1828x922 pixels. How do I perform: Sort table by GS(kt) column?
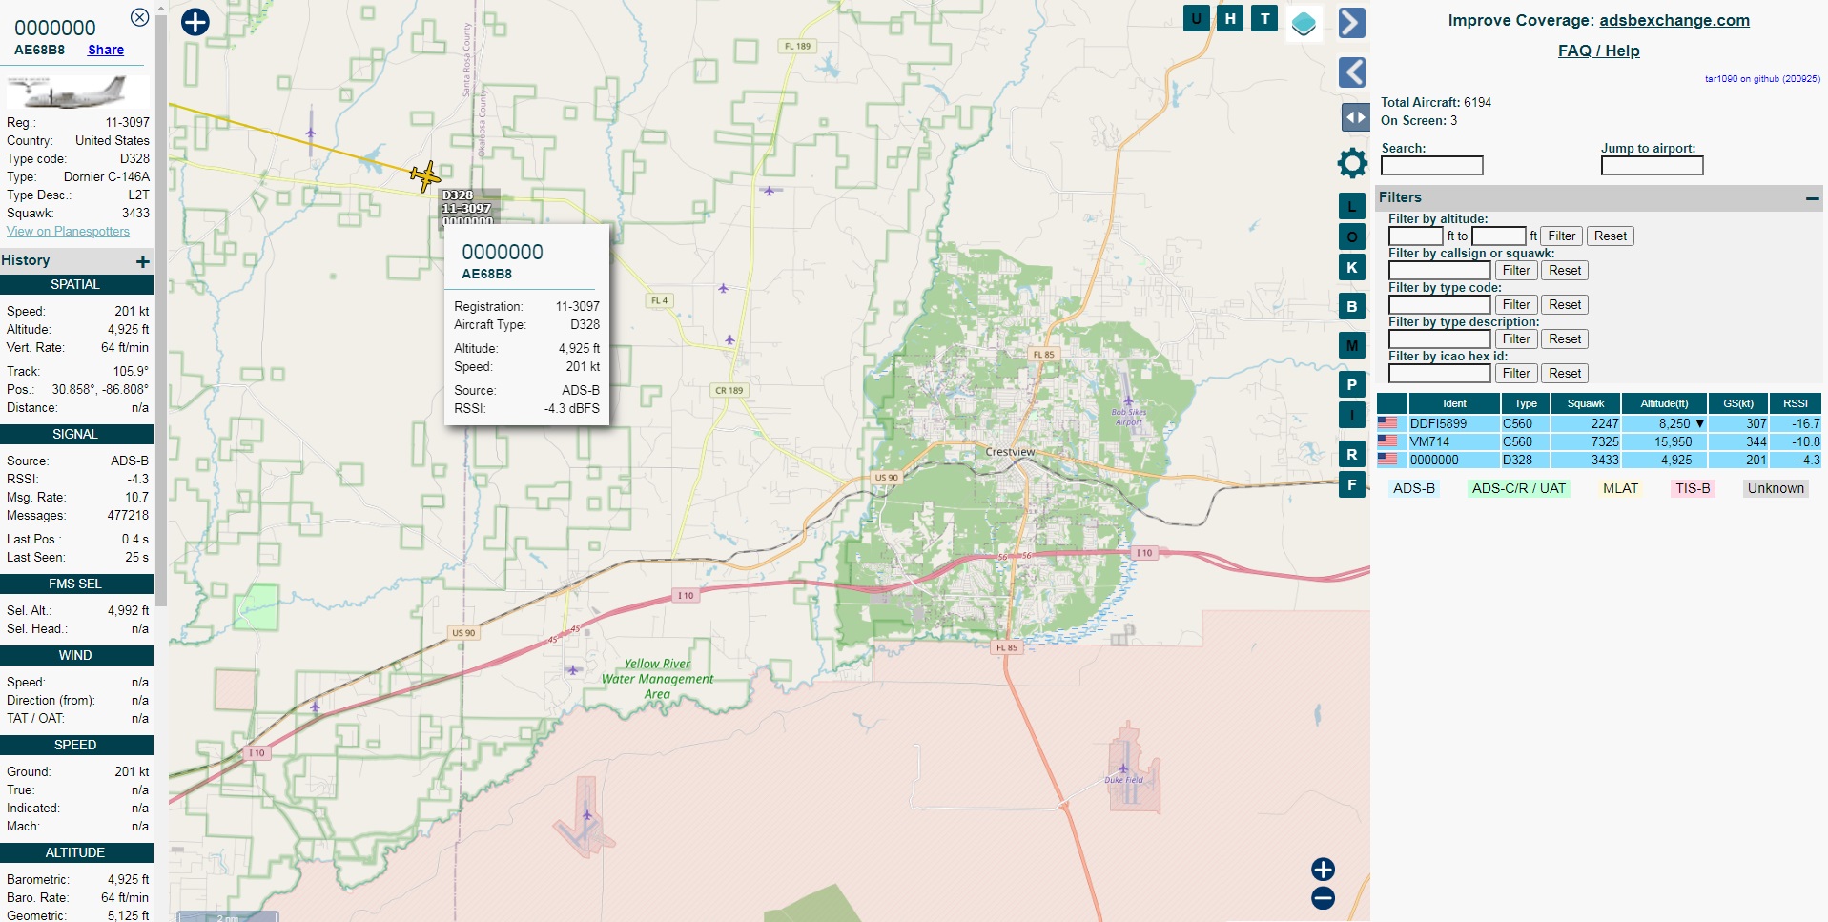[1738, 403]
